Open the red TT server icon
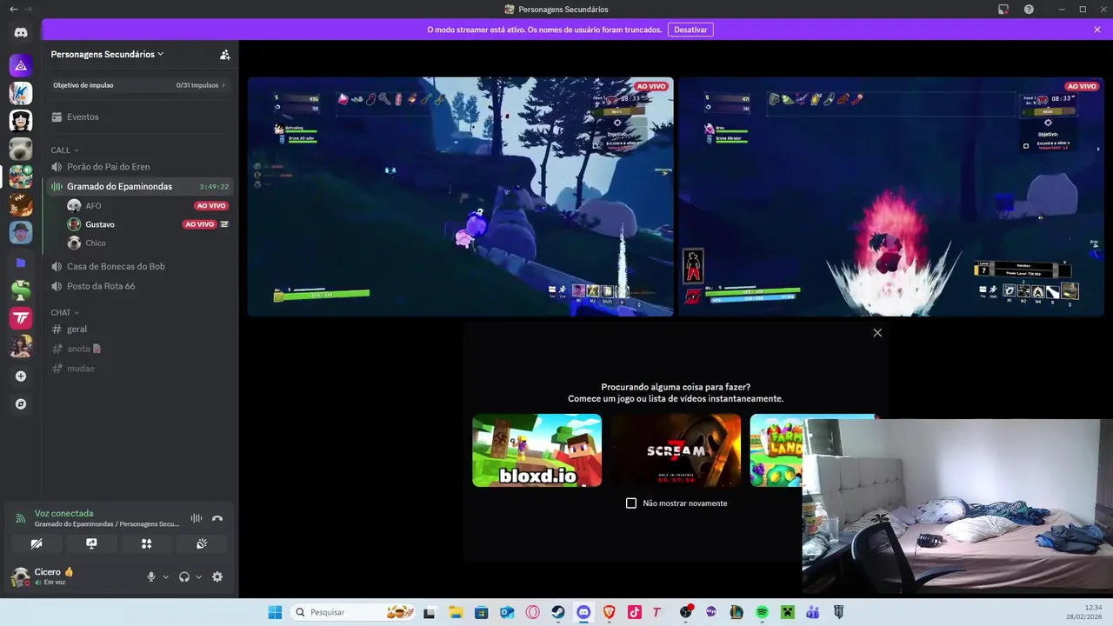 coord(21,318)
